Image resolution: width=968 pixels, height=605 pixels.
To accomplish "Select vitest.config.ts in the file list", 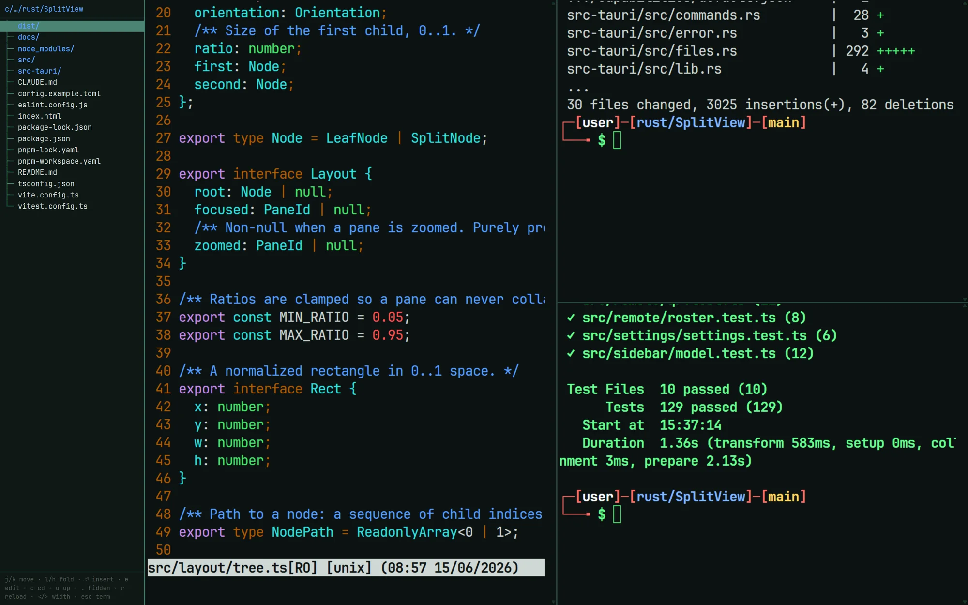I will pyautogui.click(x=53, y=206).
